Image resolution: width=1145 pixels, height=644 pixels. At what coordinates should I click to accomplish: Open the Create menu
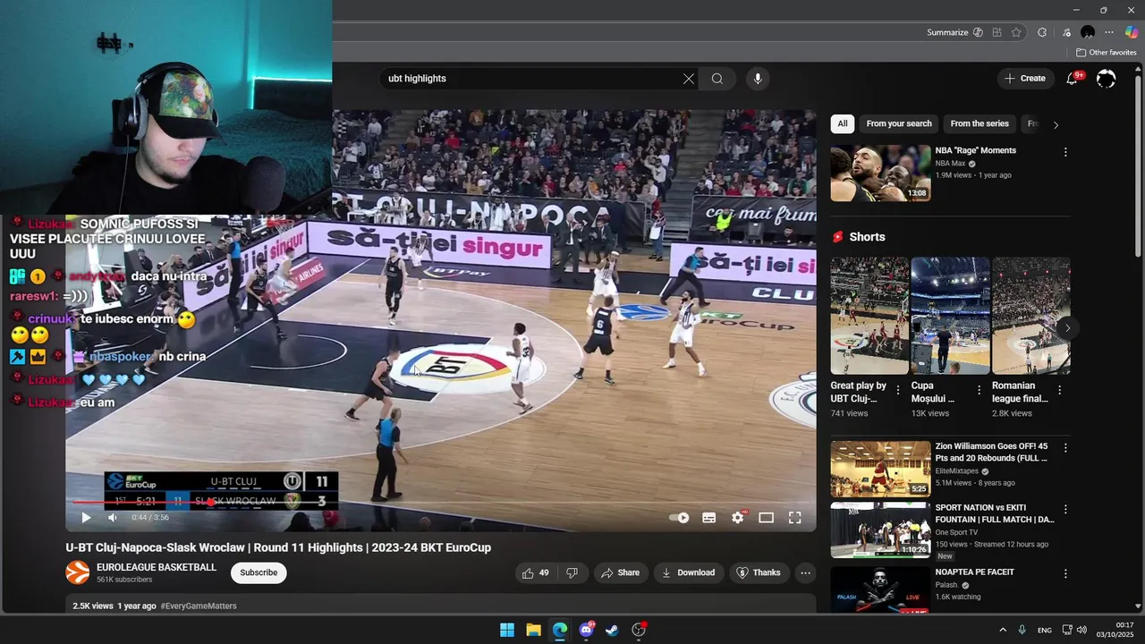click(x=1025, y=79)
